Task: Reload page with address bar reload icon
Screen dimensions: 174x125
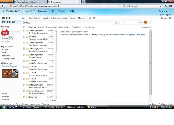Action: pyautogui.click(x=124, y=6)
